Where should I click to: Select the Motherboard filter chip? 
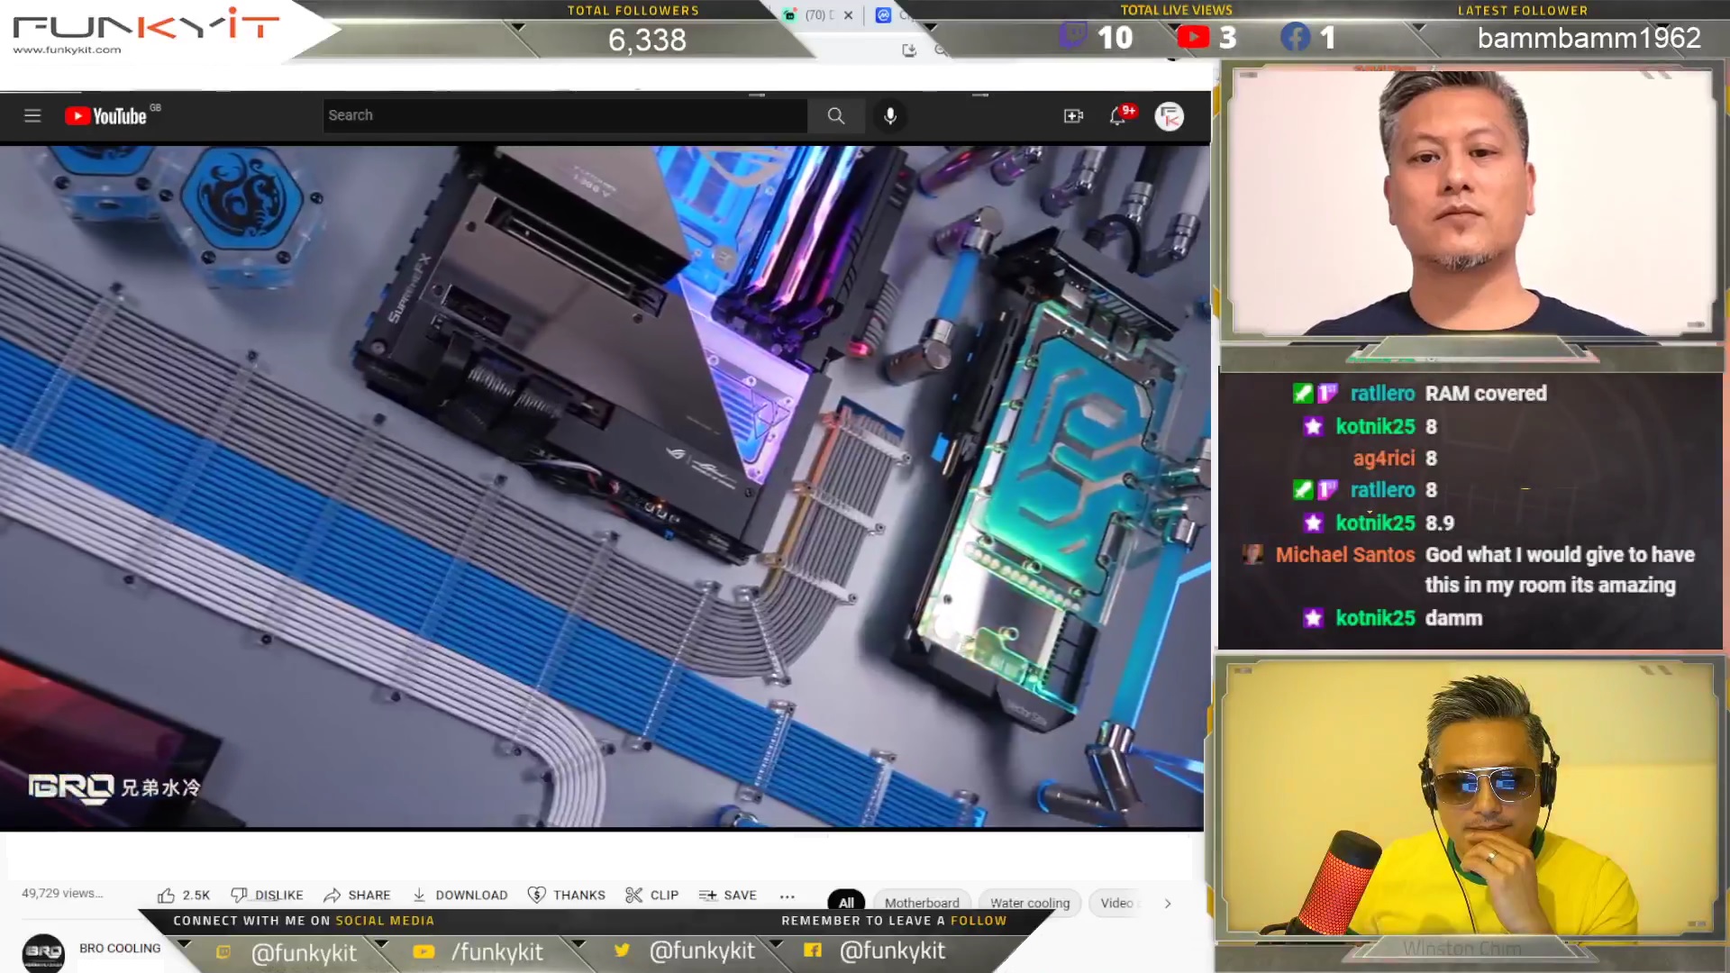(922, 902)
